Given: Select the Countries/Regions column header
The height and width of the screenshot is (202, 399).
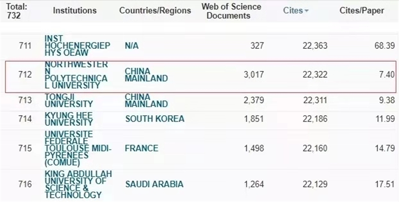Looking at the screenshot, I should tap(155, 10).
